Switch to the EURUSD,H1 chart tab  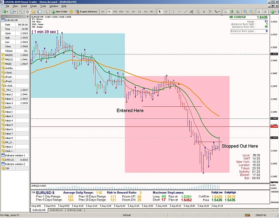coord(56,210)
